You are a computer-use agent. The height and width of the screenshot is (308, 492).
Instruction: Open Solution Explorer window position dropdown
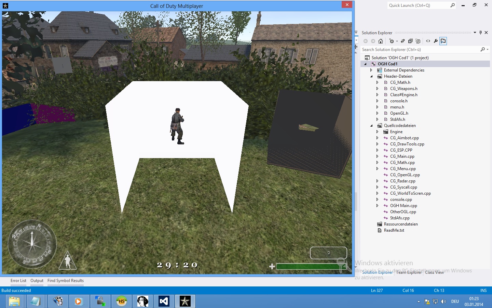475,33
